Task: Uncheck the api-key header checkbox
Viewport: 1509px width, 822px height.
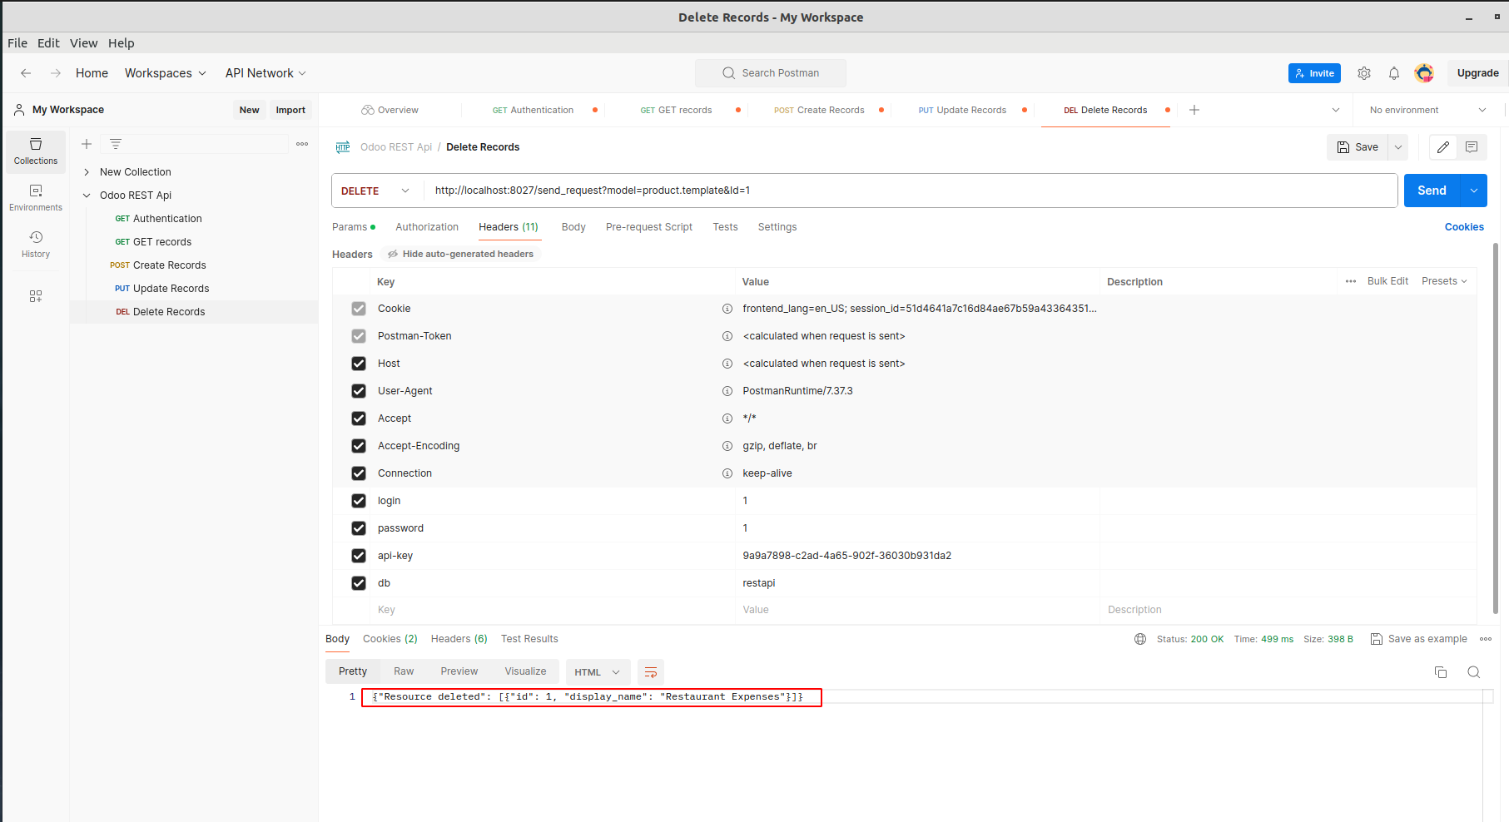Action: tap(359, 556)
